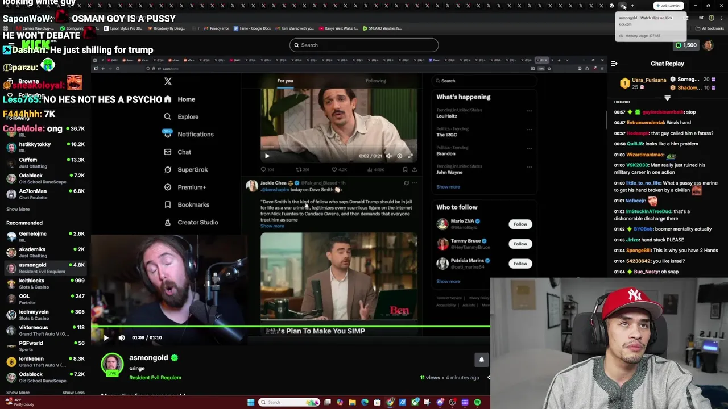The height and width of the screenshot is (409, 728).
Task: Open the All Bookmarks folder
Action: tap(710, 28)
